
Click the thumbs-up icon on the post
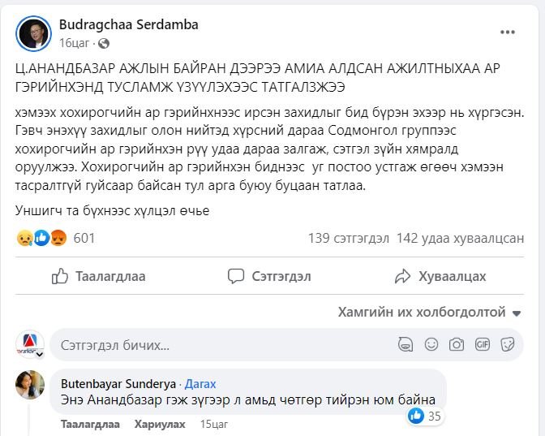click(x=60, y=276)
